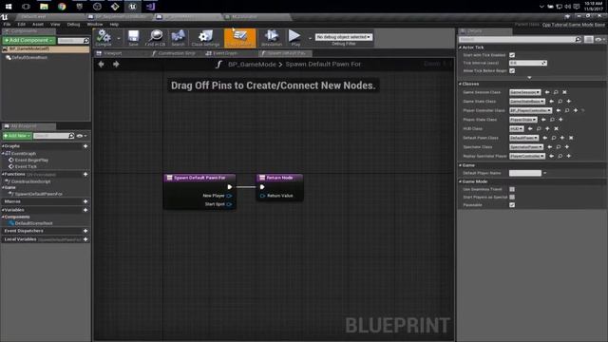This screenshot has width=608, height=342.
Task: Toggle Start with Tick Enabled checkbox
Action: pyautogui.click(x=512, y=55)
